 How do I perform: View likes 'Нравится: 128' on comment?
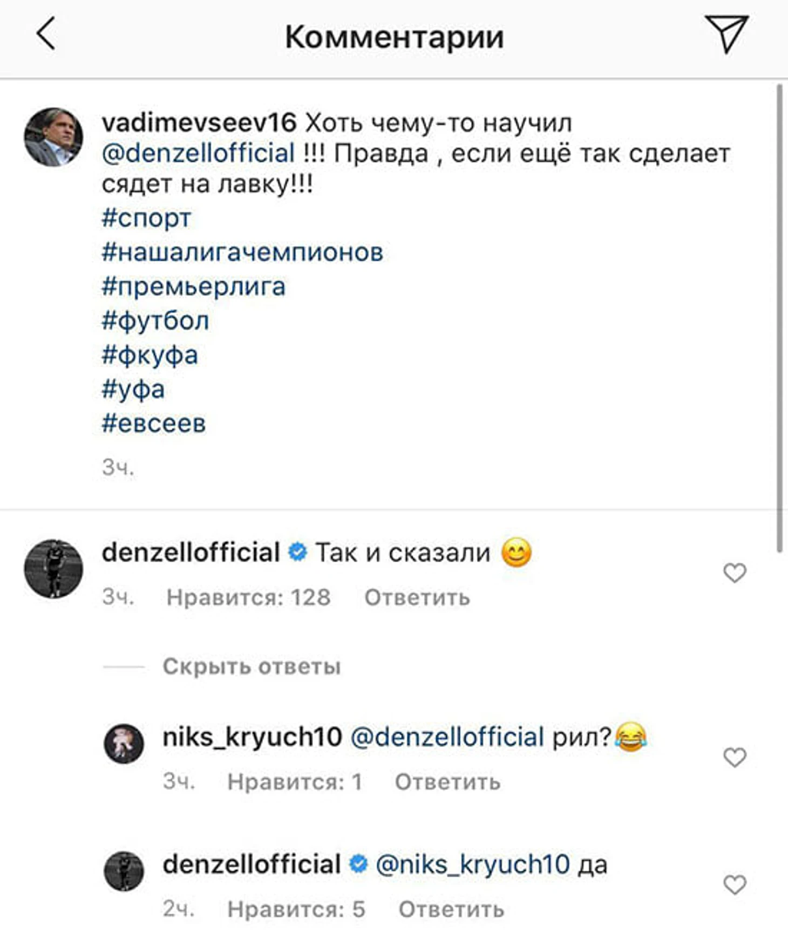tap(248, 597)
